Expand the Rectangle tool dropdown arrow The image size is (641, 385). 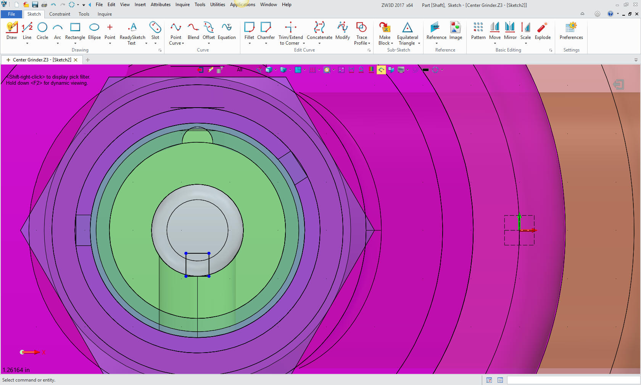[75, 43]
